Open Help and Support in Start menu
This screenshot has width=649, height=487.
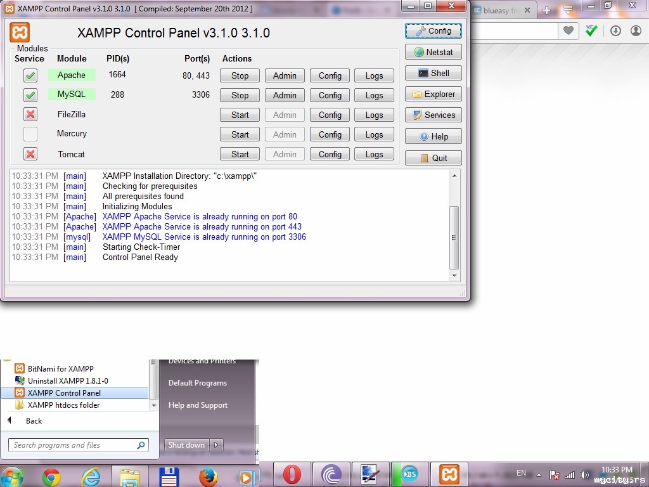click(x=198, y=405)
